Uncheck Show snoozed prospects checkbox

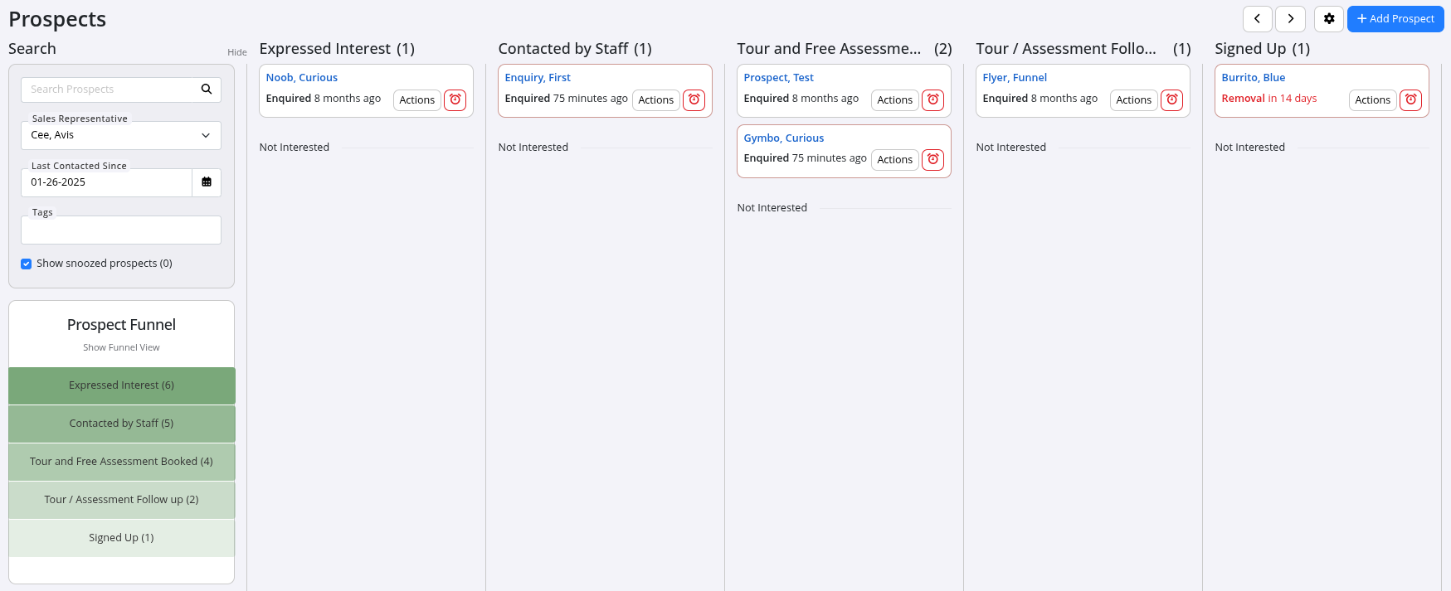point(27,264)
